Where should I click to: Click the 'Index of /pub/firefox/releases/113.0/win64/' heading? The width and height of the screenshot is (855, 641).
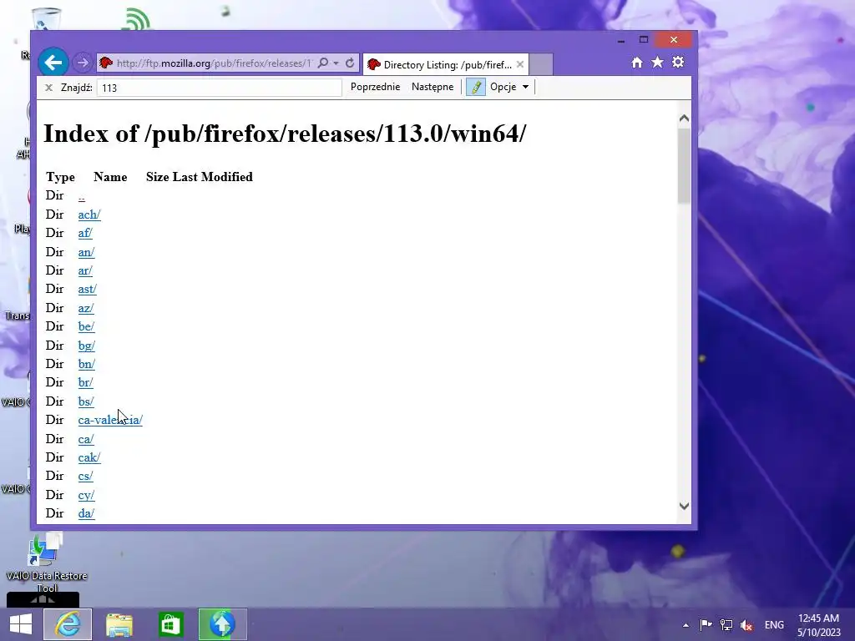(285, 134)
